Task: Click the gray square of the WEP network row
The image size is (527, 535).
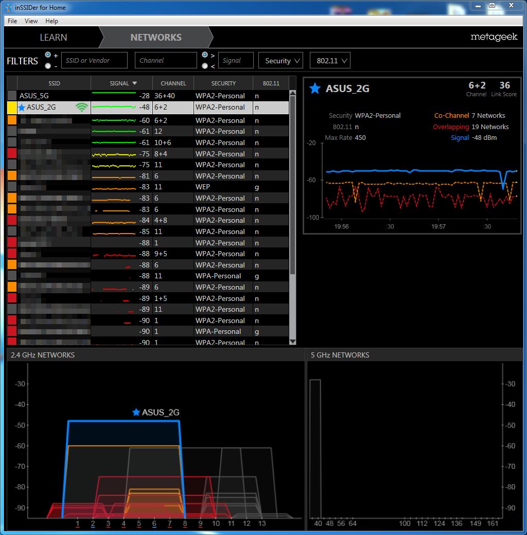Action: (12, 187)
